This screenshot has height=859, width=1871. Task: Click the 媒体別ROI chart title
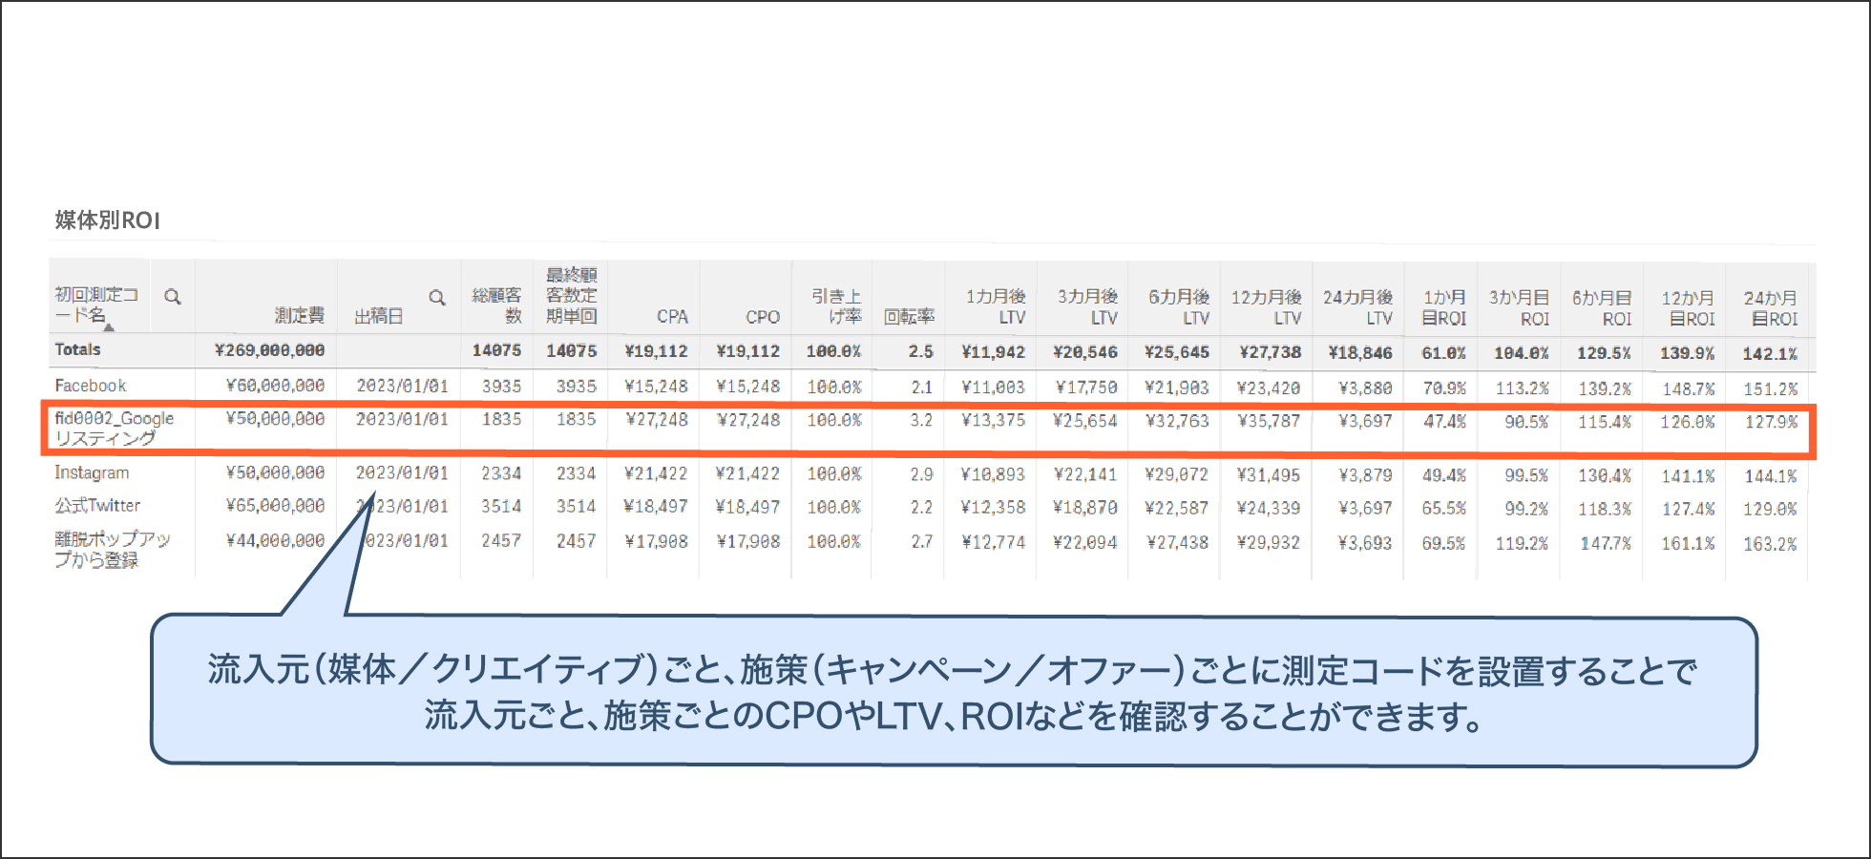[108, 220]
